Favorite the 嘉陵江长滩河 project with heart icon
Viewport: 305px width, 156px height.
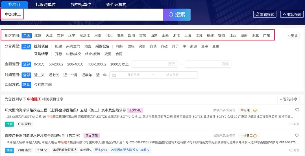tap(297, 135)
